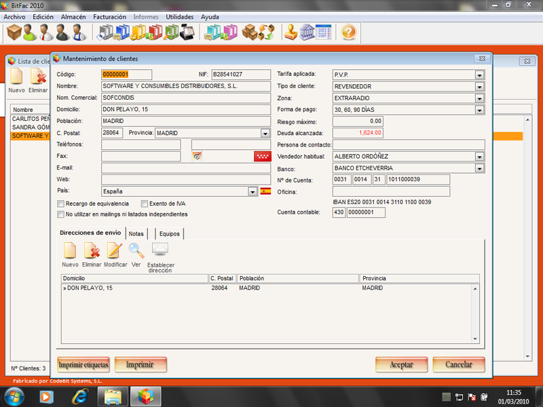Expand the Tarifa aplicada dropdown
This screenshot has height=407, width=543.
[x=479, y=75]
